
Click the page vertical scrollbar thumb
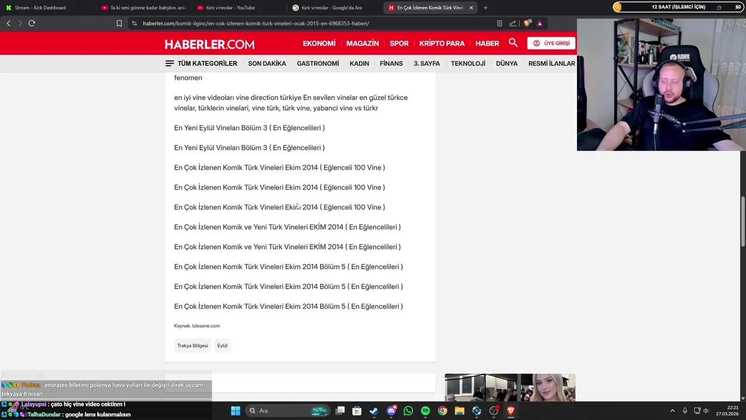pos(743,222)
